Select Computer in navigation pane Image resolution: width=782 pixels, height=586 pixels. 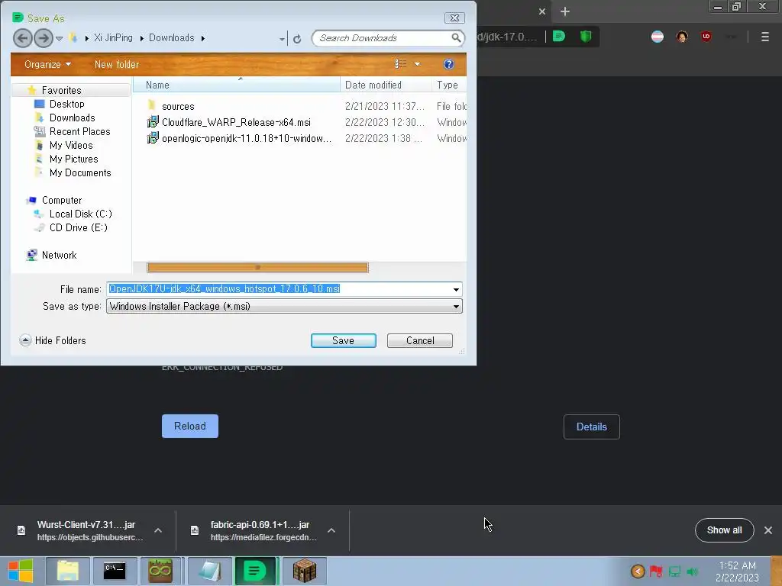point(61,200)
